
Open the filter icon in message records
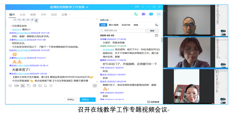156,25
